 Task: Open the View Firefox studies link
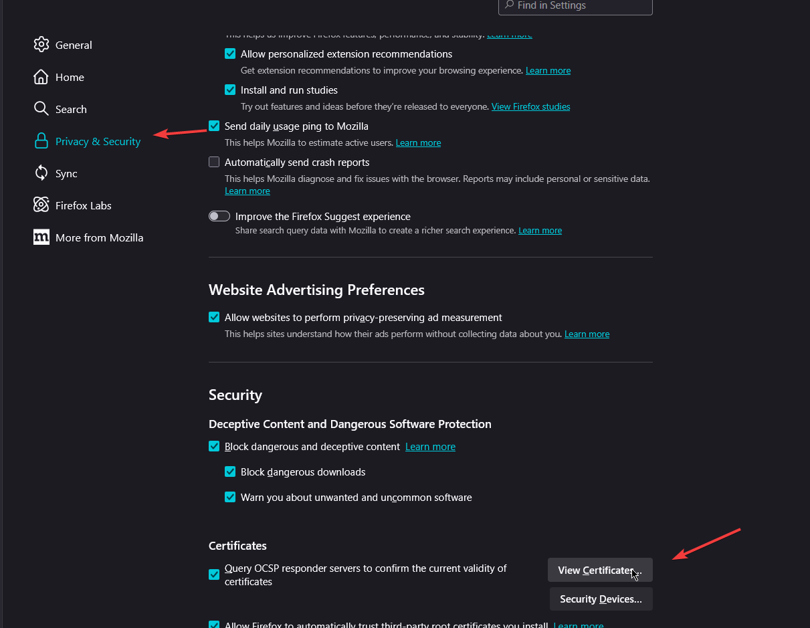click(530, 106)
